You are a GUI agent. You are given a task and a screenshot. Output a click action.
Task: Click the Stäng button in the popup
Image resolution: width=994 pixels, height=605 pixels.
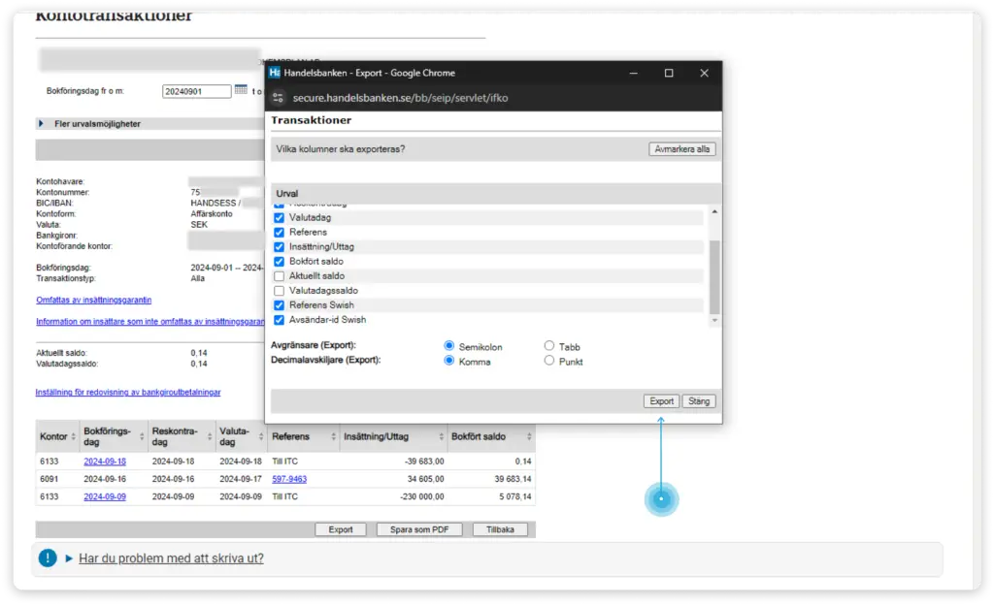(699, 401)
